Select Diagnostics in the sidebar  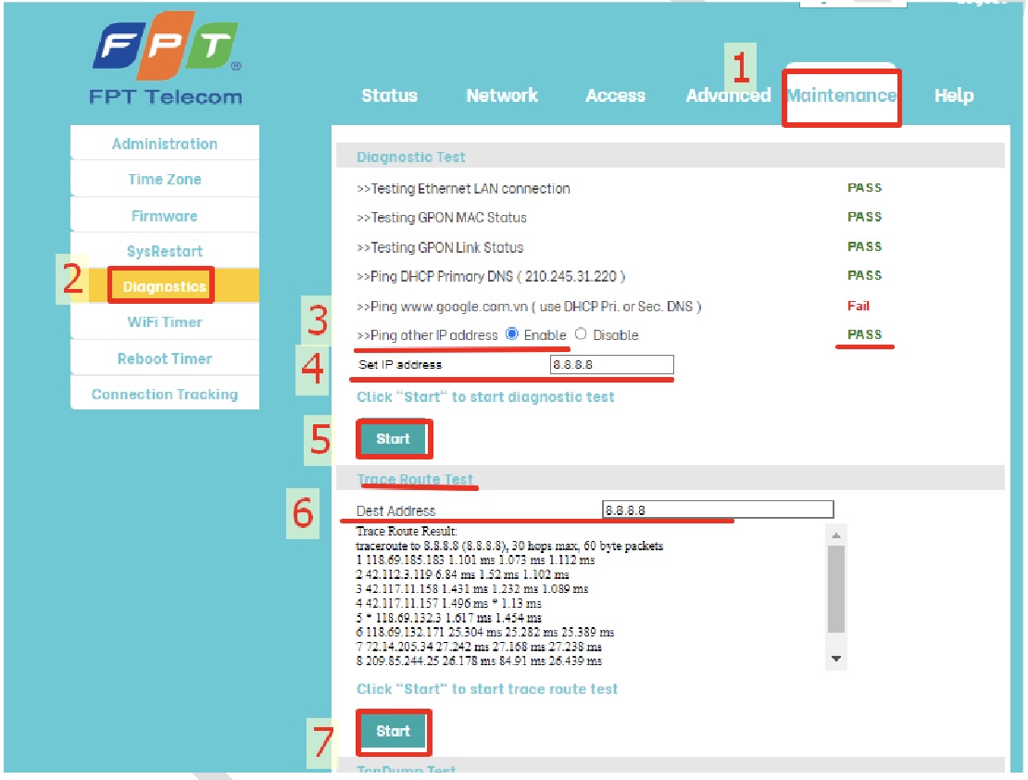click(x=165, y=287)
